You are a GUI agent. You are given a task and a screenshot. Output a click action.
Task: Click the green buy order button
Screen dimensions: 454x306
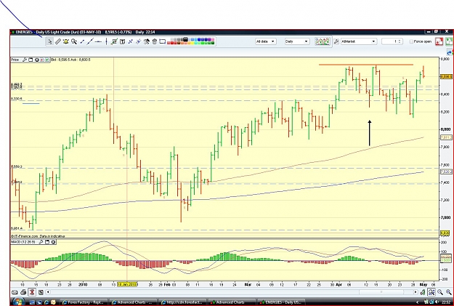[450, 41]
